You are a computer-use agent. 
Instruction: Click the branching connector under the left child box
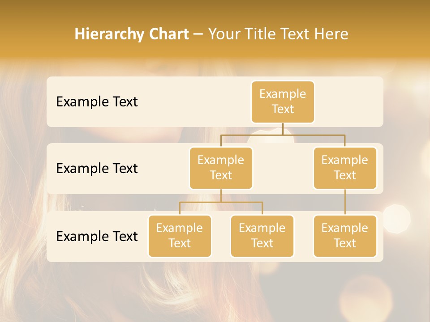tap(221, 199)
